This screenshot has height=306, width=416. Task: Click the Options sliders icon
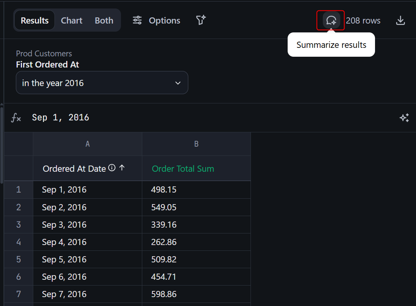tap(137, 20)
